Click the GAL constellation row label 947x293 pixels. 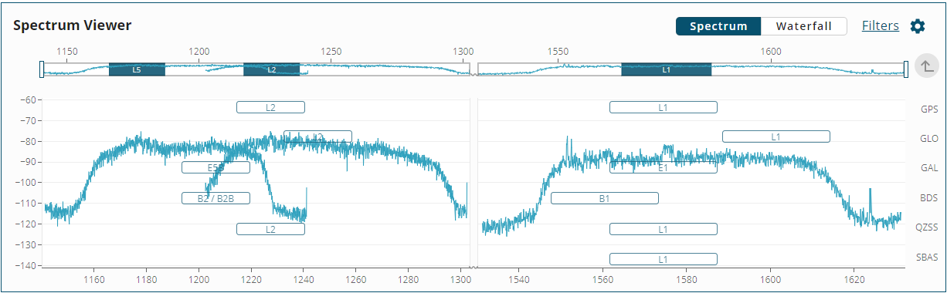coord(929,168)
